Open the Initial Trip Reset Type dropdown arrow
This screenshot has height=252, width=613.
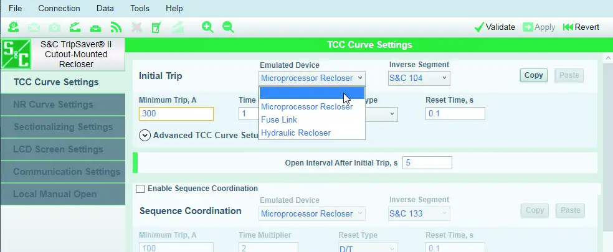pyautogui.click(x=392, y=114)
